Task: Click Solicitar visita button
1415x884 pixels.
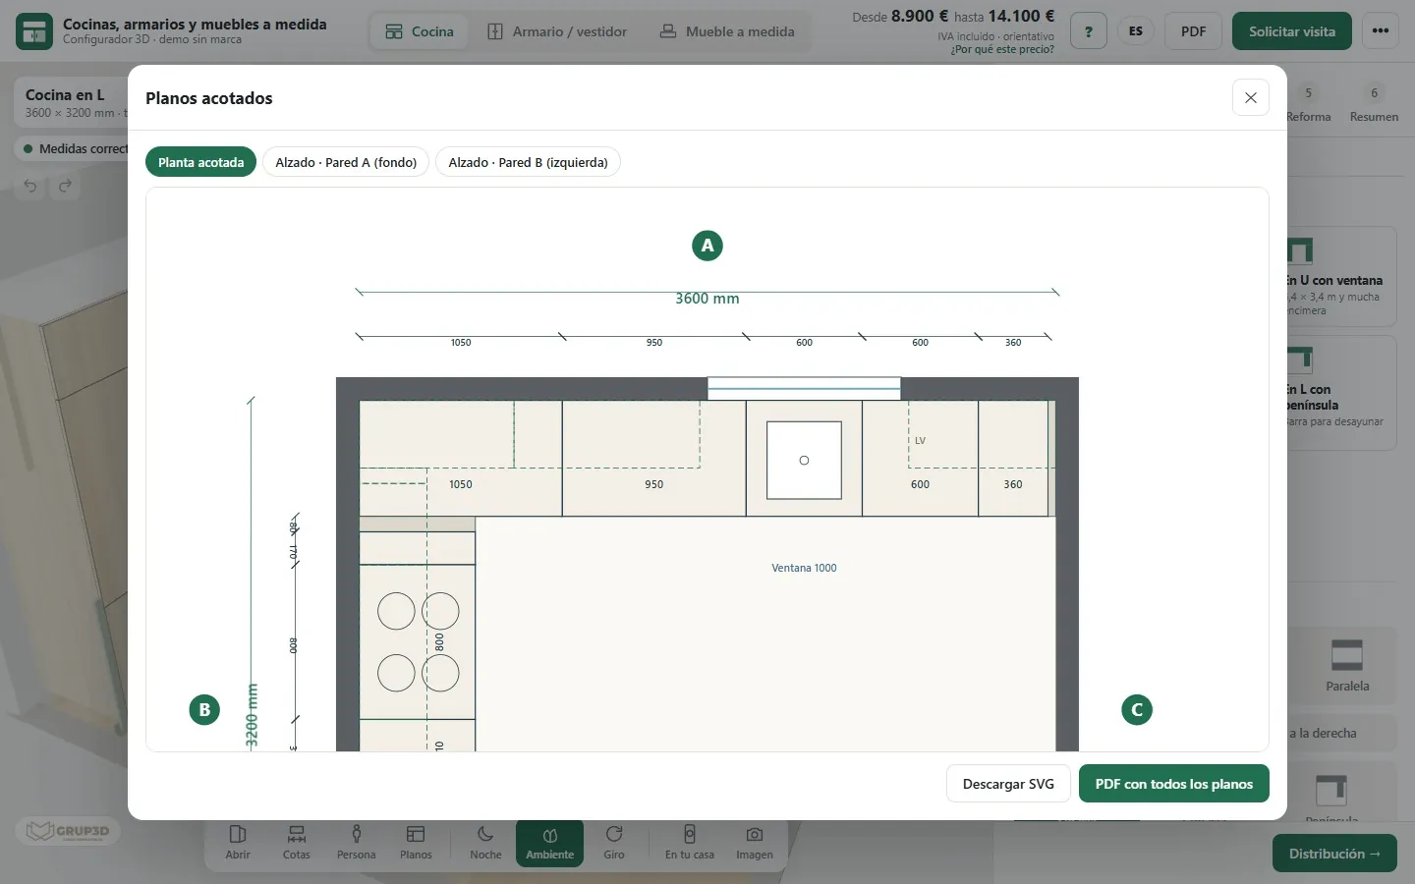Action: pos(1292,31)
